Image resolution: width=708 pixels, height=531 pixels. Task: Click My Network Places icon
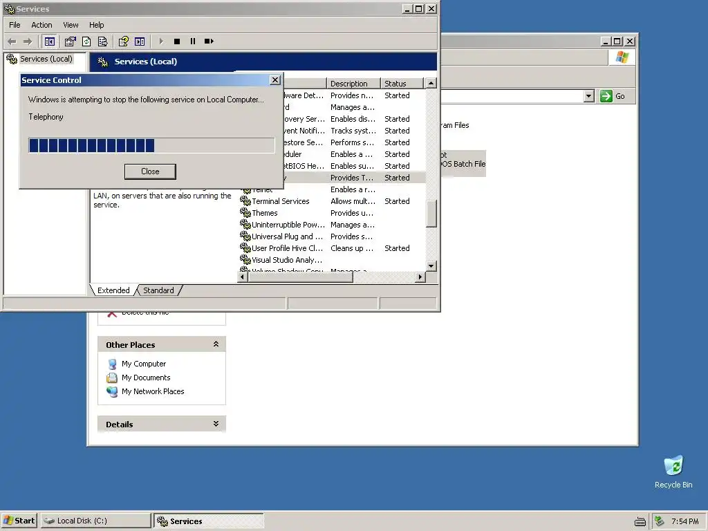point(112,391)
